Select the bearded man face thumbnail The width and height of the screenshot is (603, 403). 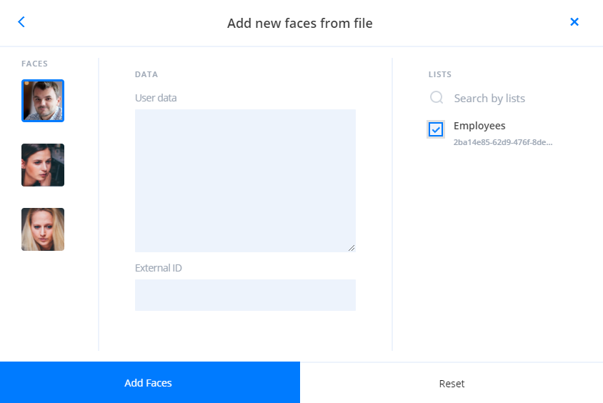coord(43,101)
